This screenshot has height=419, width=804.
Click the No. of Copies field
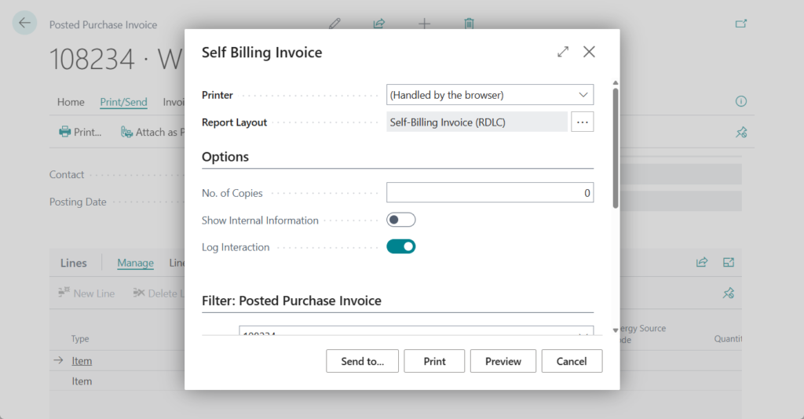pyautogui.click(x=489, y=193)
